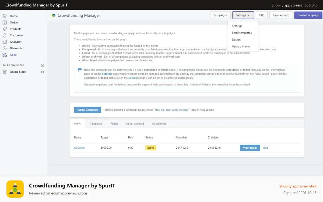This screenshot has width=323, height=202.
Task: Open the Campaigns page
Action: [x=220, y=15]
